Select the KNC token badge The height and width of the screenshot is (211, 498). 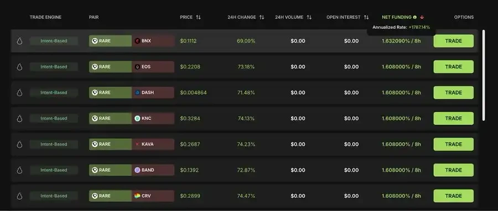tap(153, 119)
